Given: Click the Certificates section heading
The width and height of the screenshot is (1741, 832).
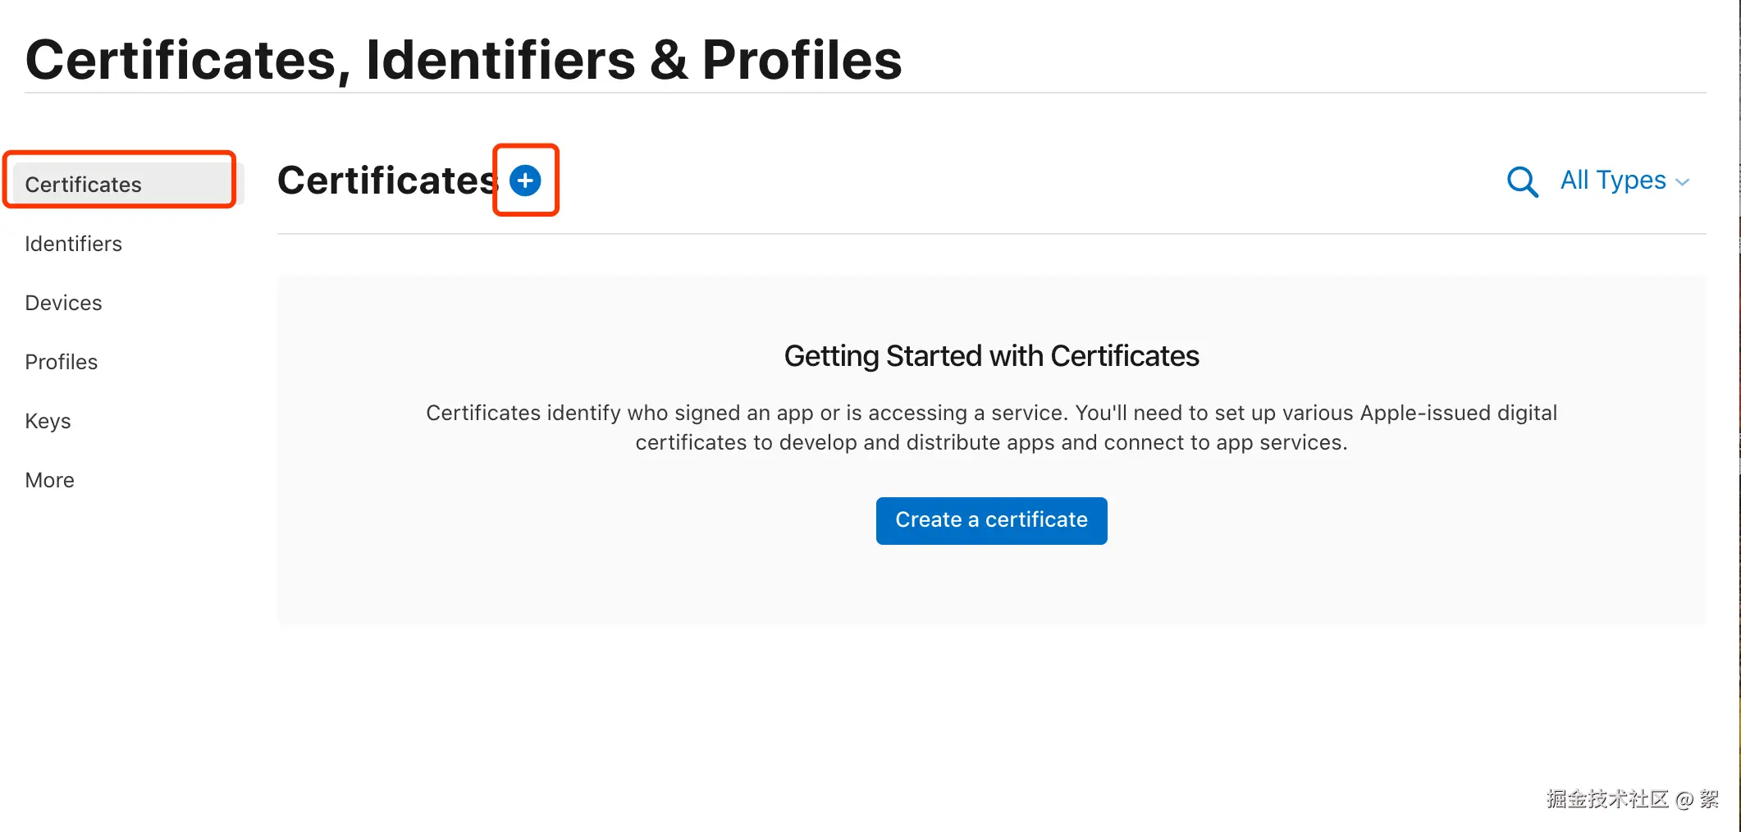Looking at the screenshot, I should pyautogui.click(x=387, y=181).
